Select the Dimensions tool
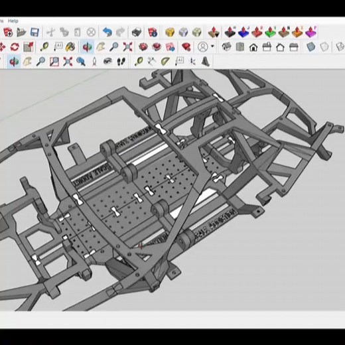The image size is (345, 345). (x=152, y=62)
